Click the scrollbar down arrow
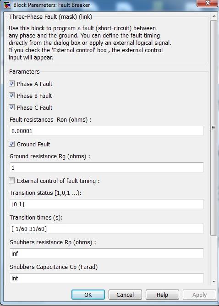Viewport: 219px width, 306px height. coord(214,281)
